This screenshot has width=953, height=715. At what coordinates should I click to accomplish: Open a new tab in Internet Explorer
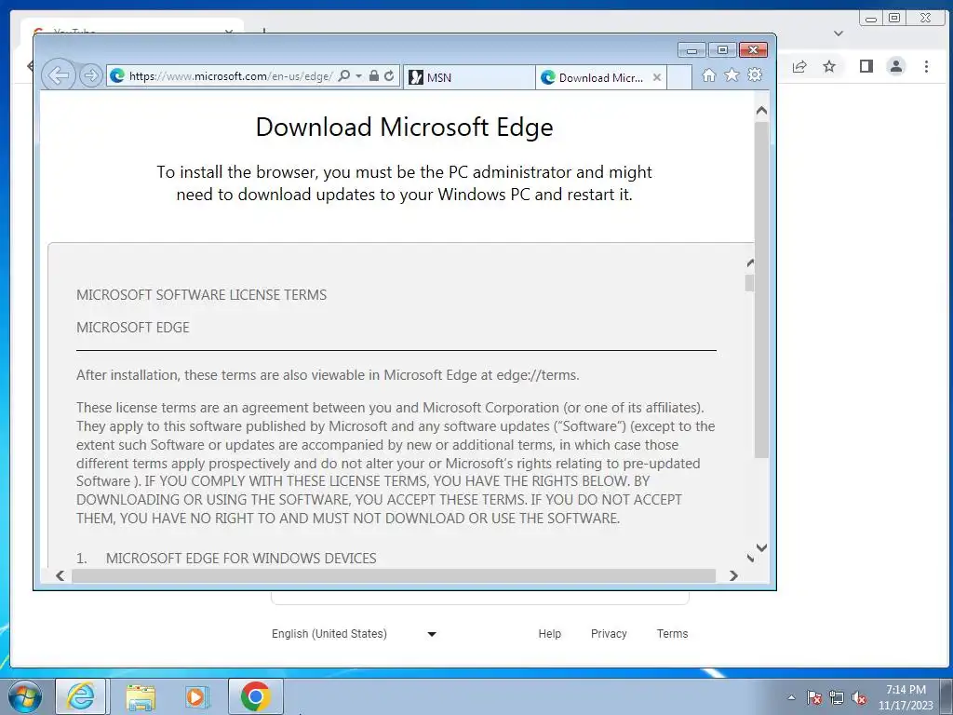click(679, 77)
